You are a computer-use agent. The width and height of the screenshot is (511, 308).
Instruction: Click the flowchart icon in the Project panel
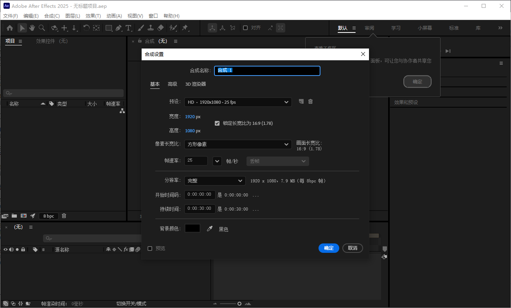(122, 111)
